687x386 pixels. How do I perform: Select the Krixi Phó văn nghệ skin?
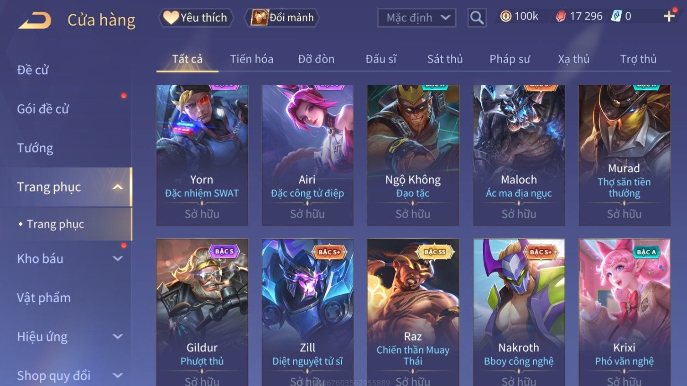point(625,312)
